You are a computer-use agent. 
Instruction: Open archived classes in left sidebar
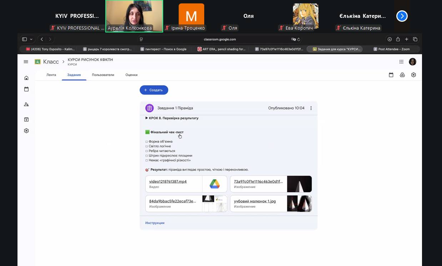(x=26, y=119)
